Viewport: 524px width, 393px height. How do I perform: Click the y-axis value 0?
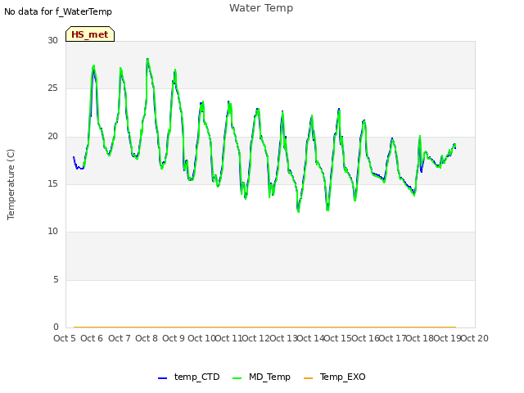56,327
